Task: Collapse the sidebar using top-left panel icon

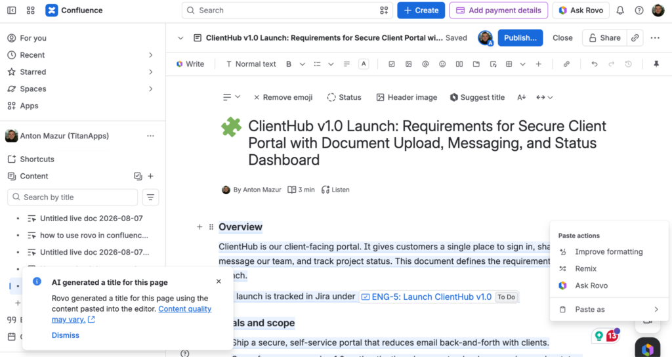Action: [12, 10]
